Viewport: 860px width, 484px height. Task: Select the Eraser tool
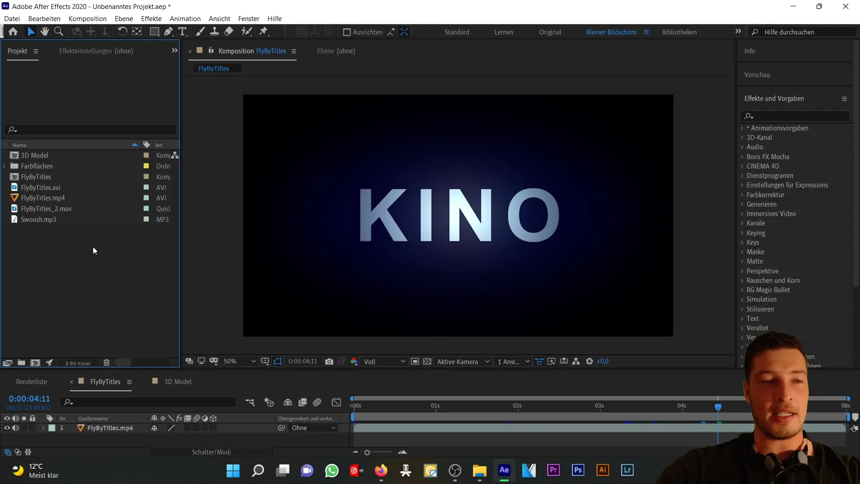pos(229,32)
